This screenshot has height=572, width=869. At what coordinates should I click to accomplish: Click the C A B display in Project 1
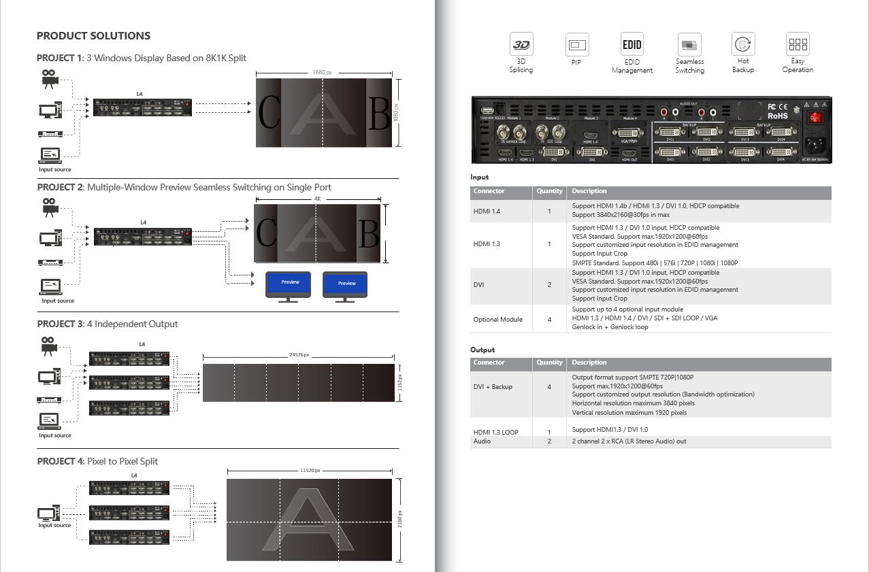[324, 112]
